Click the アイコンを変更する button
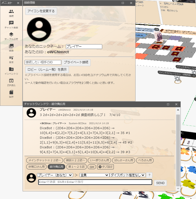Viewport: 196px width, 199px height. [x=41, y=11]
